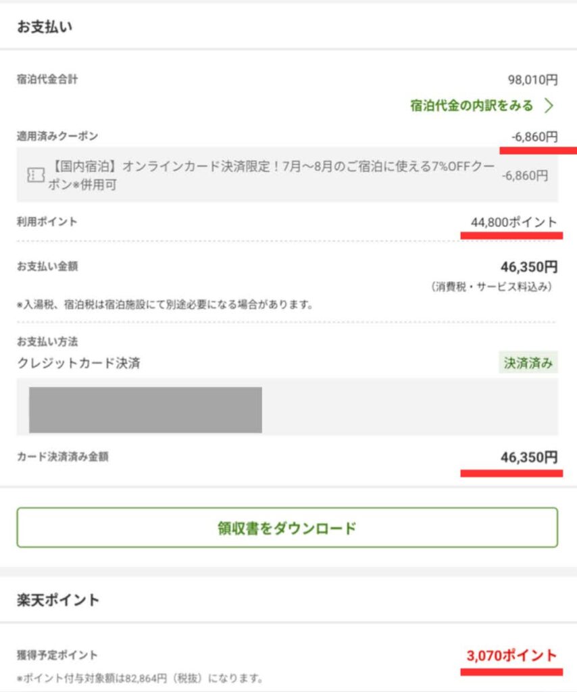Click the 入湯税 note text
The height and width of the screenshot is (692, 577).
click(165, 305)
